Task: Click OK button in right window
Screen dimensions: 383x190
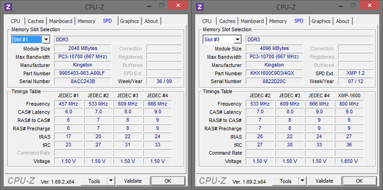Action: click(359, 181)
